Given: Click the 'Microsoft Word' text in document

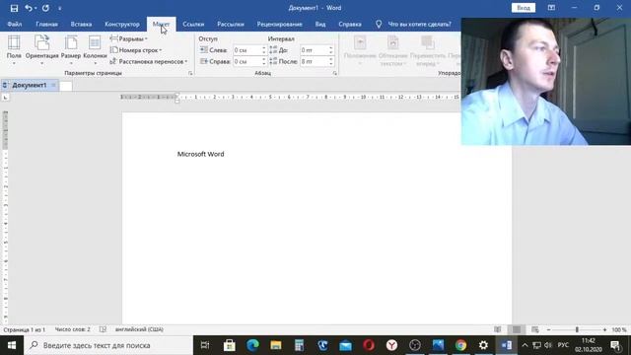Looking at the screenshot, I should [x=201, y=154].
